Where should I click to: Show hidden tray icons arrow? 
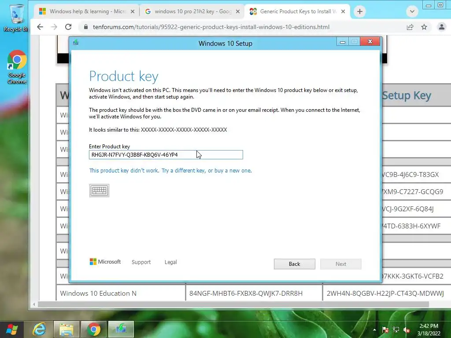point(374,330)
